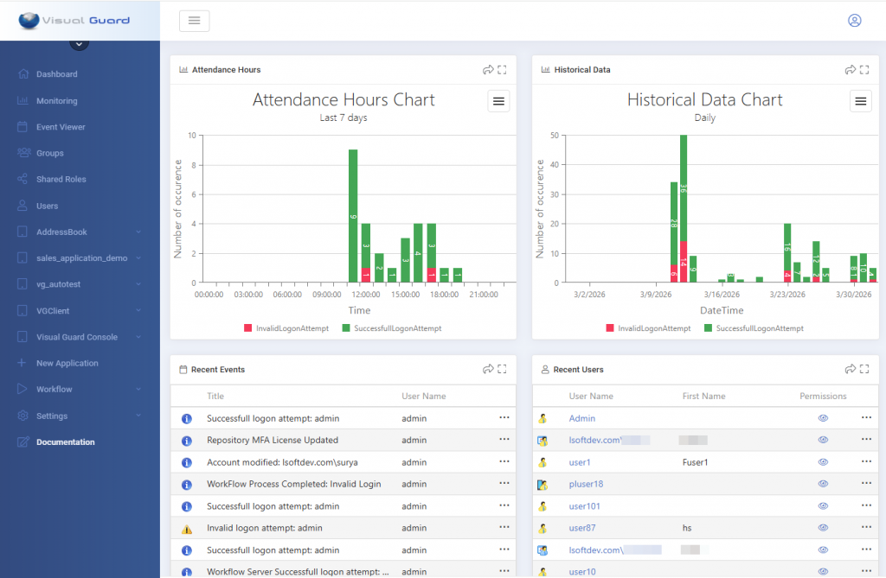886x578 pixels.
Task: Go to Shared Roles in sidebar
Action: pos(61,179)
